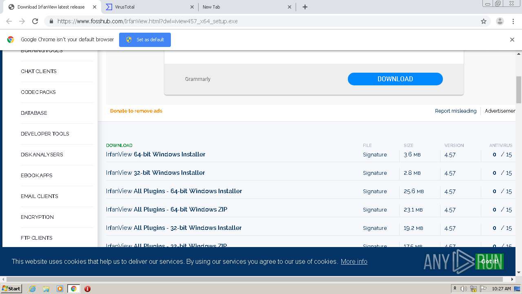Open the EMAIL CLIENTS category
Screen dimensions: 522x294
(40, 196)
